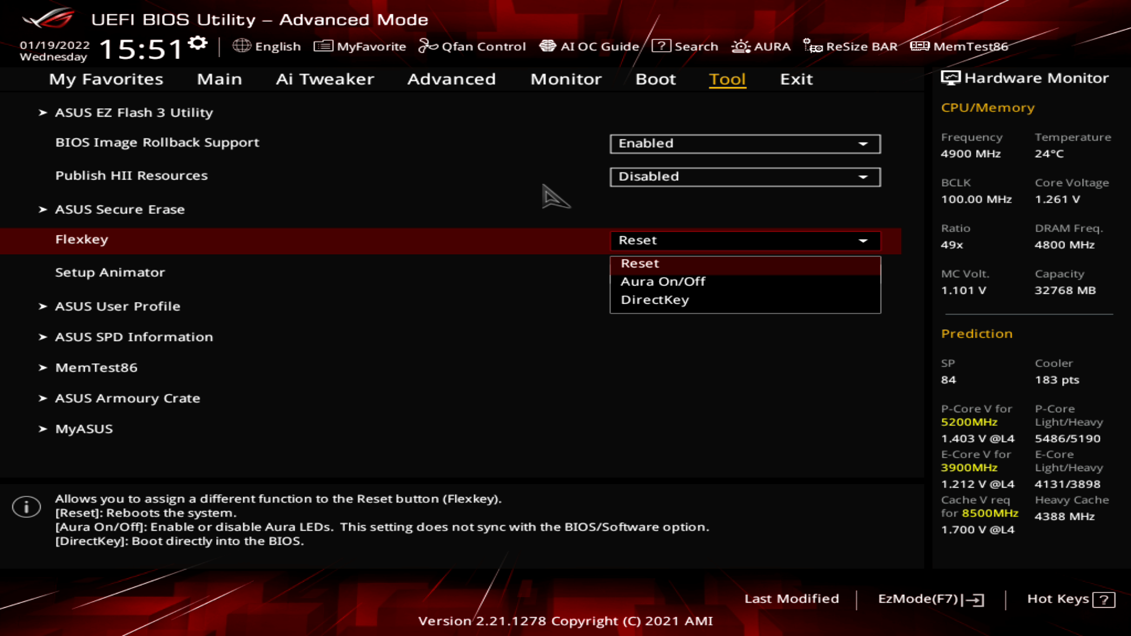Viewport: 1131px width, 636px height.
Task: Expand ASUS SPD Information section
Action: [x=134, y=336]
